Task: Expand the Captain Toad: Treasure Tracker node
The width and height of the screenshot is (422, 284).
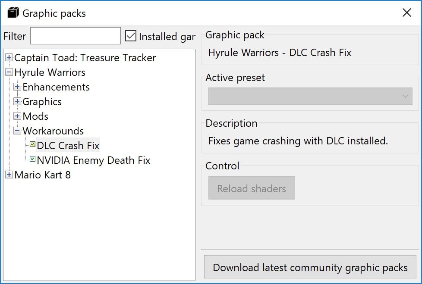Action: (9, 57)
